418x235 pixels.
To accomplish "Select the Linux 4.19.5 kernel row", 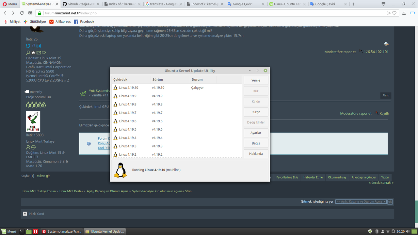I will (177, 129).
